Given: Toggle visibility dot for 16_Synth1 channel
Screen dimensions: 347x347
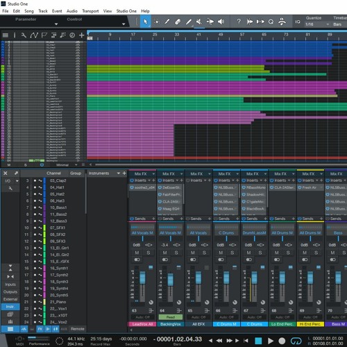Looking at the screenshot, I should coord(35,269).
